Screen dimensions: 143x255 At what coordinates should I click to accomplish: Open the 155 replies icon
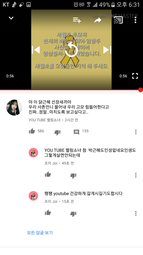point(77,132)
